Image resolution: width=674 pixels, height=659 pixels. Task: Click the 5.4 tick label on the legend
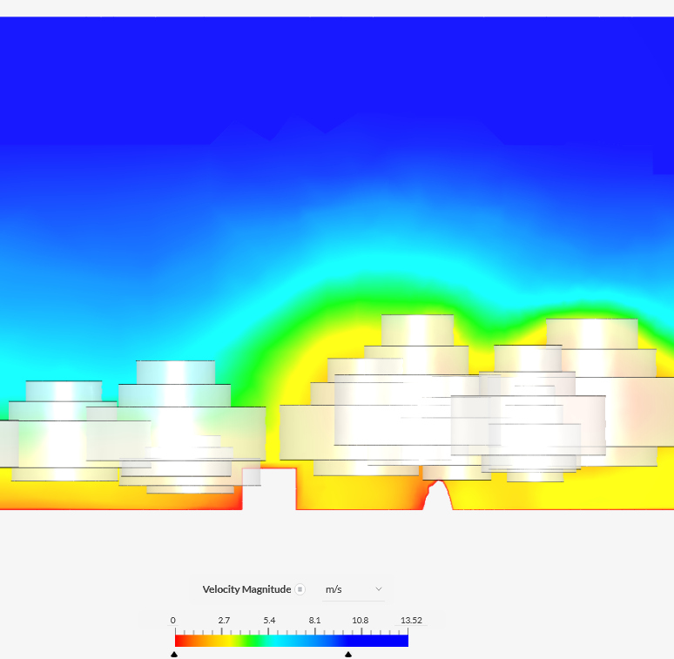pos(269,620)
